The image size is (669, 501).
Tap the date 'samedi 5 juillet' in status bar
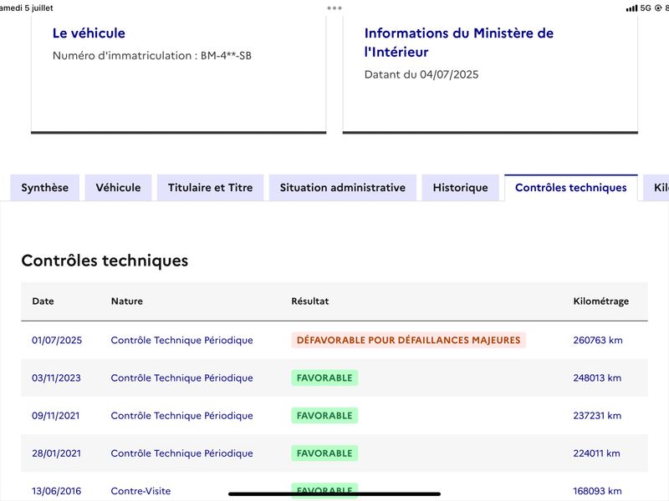(27, 8)
